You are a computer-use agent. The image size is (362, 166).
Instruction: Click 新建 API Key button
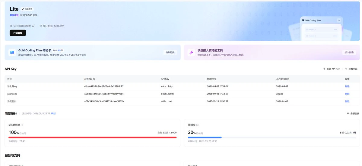[x=332, y=69]
